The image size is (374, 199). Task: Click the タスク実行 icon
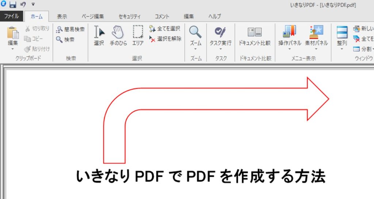coord(220,32)
